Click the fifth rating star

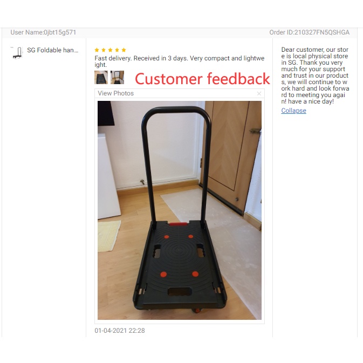point(124,50)
